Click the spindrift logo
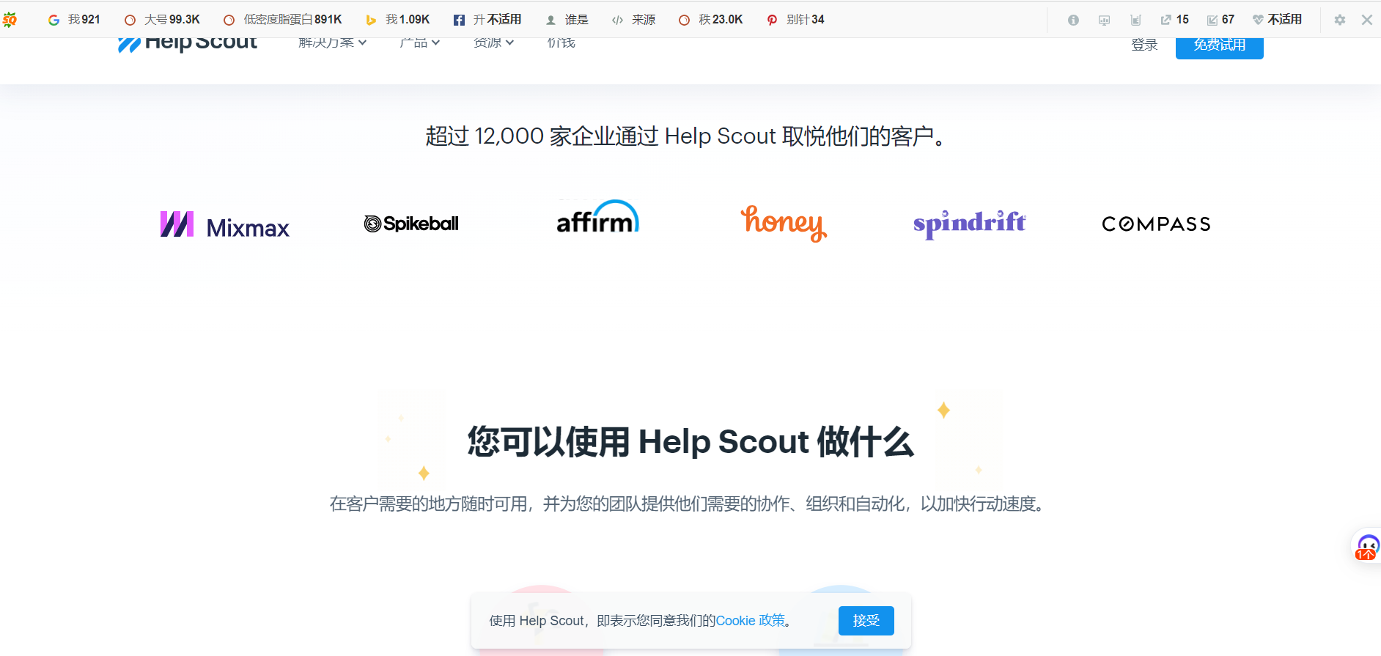1381x656 pixels. click(970, 224)
